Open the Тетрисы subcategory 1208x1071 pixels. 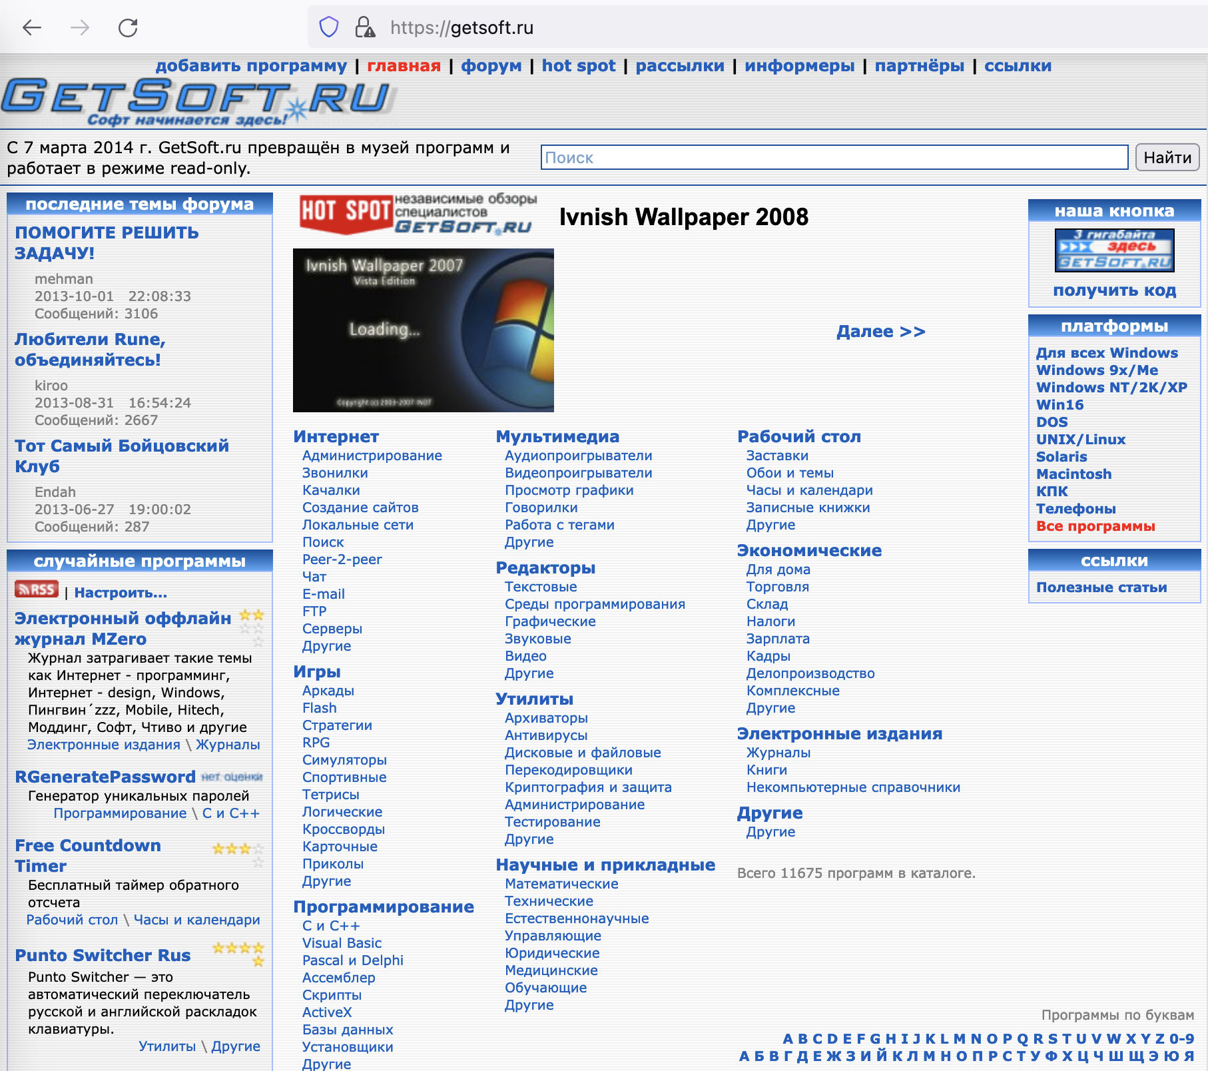330,795
